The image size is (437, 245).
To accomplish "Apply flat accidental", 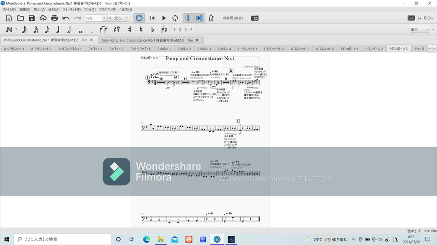I will pyautogui.click(x=152, y=29).
